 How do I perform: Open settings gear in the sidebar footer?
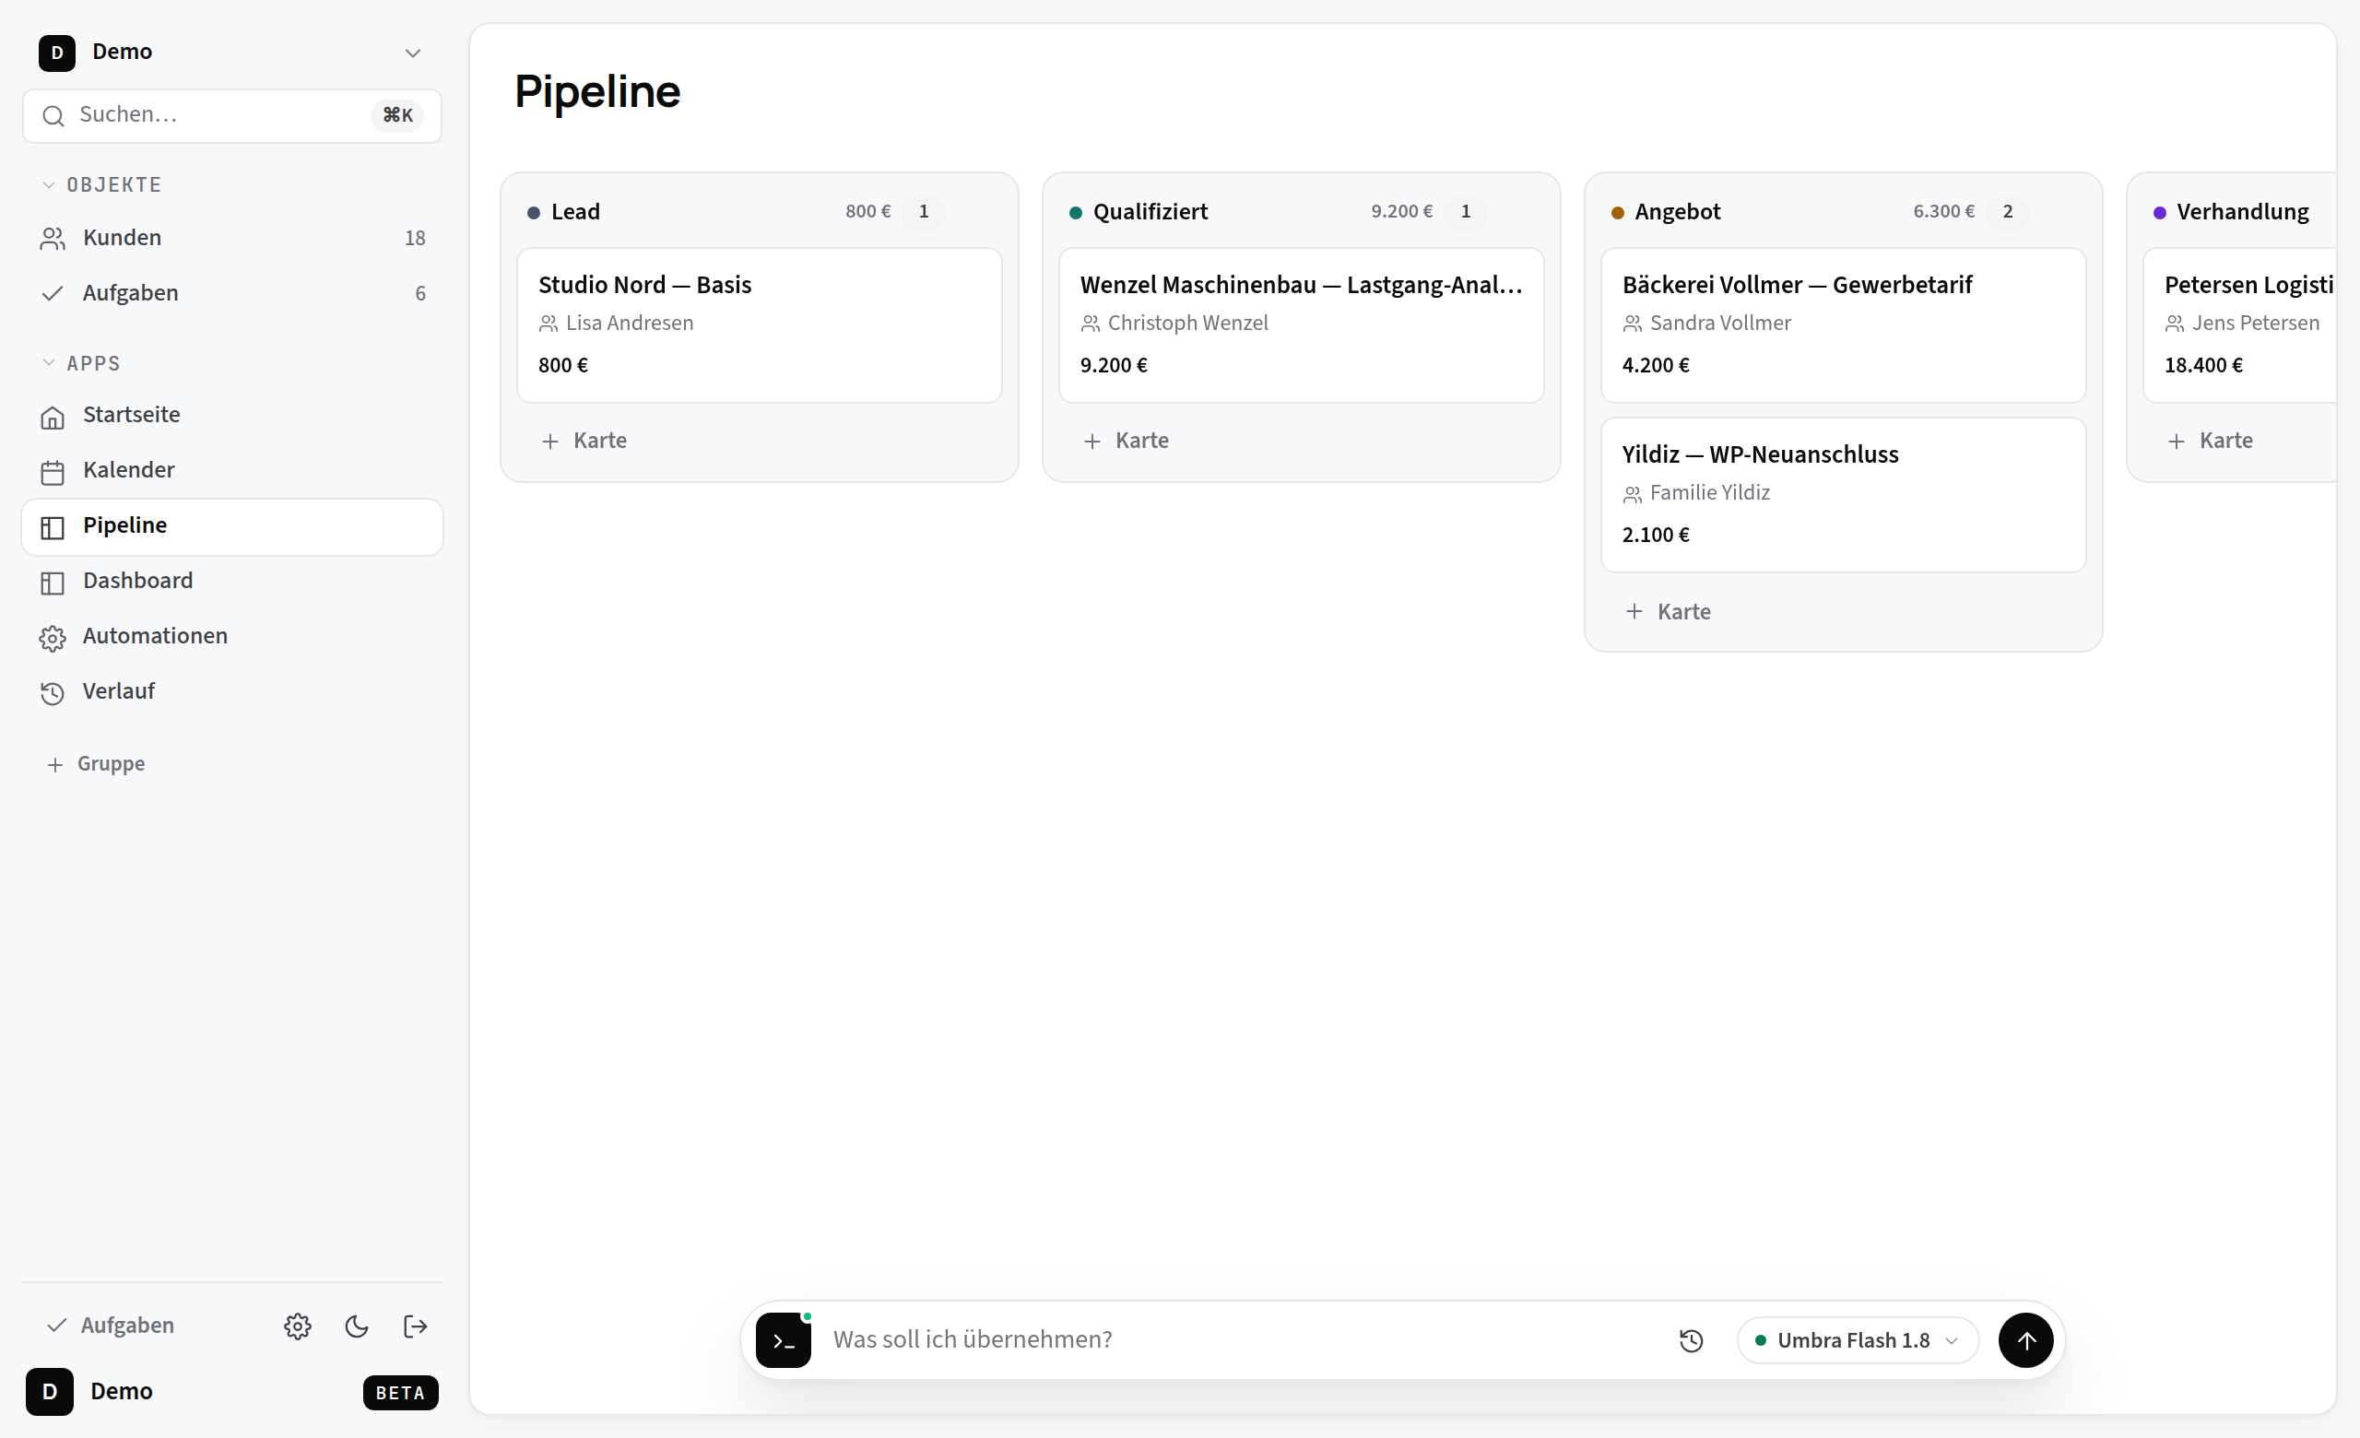(298, 1326)
